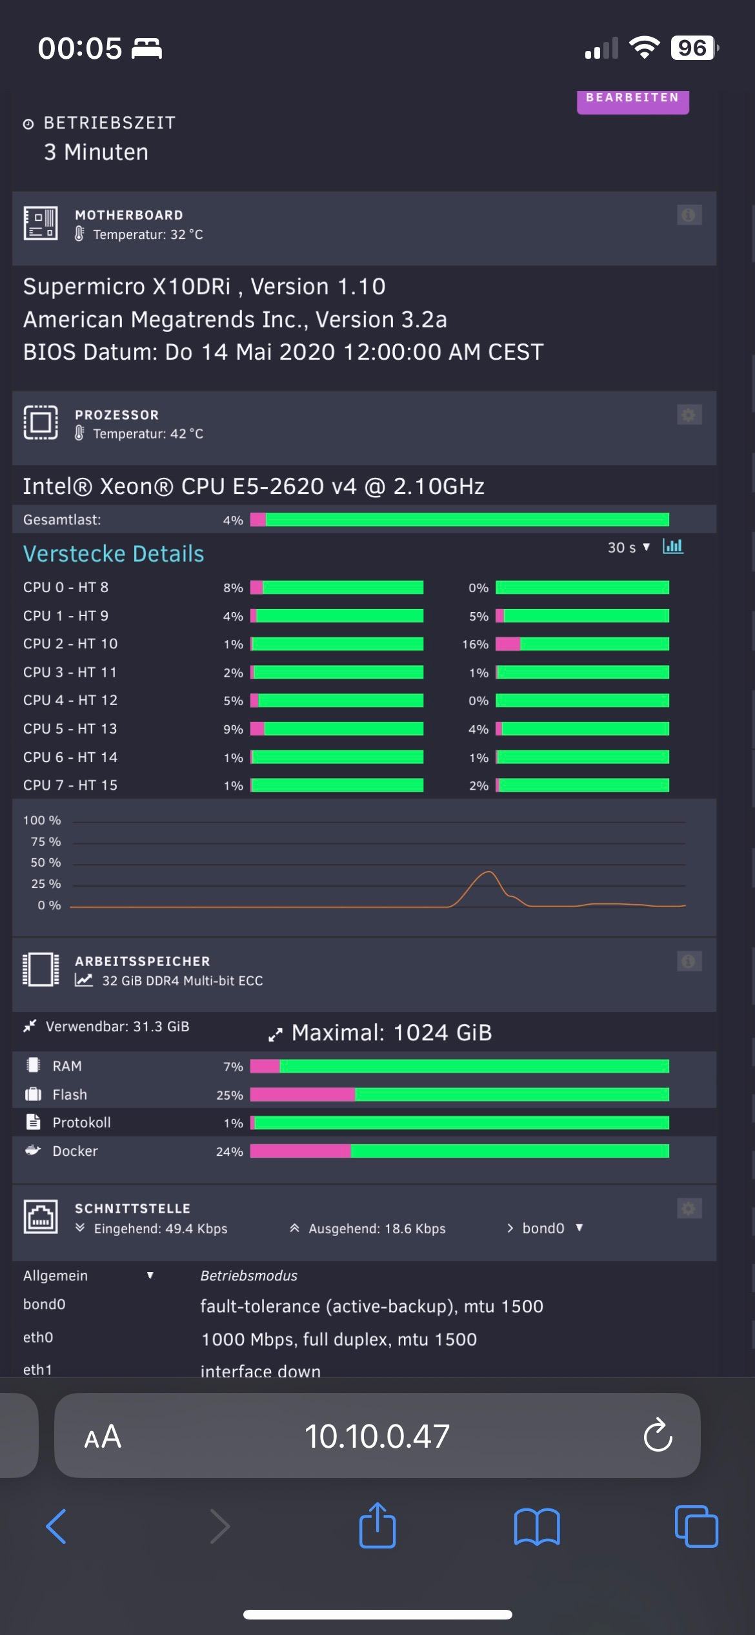This screenshot has width=755, height=1635.
Task: Click the Flash usage row
Action: (x=459, y=1095)
